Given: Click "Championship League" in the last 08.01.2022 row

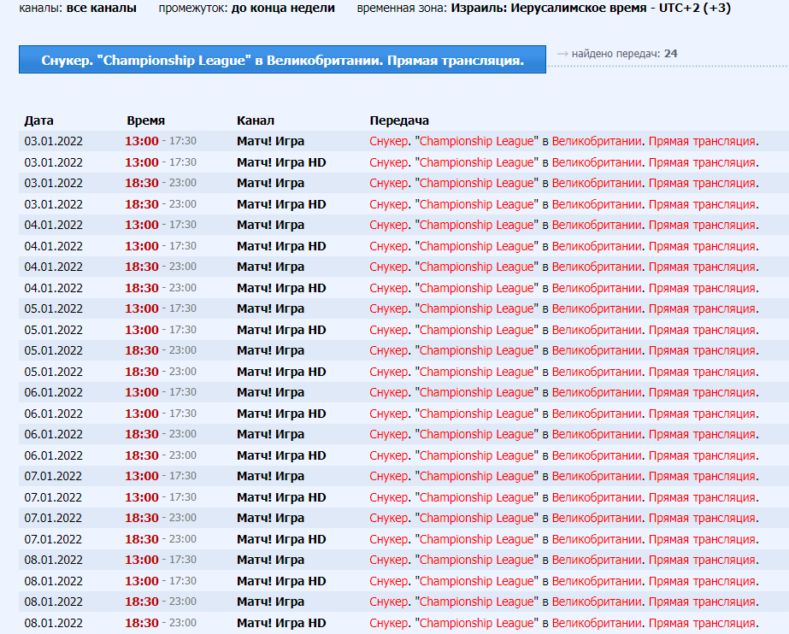Looking at the screenshot, I should point(478,623).
